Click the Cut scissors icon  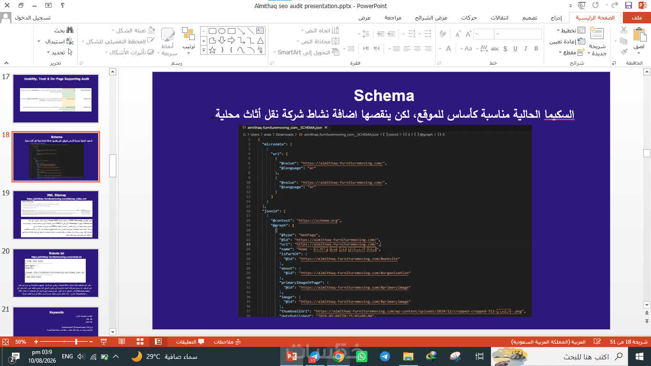[624, 30]
